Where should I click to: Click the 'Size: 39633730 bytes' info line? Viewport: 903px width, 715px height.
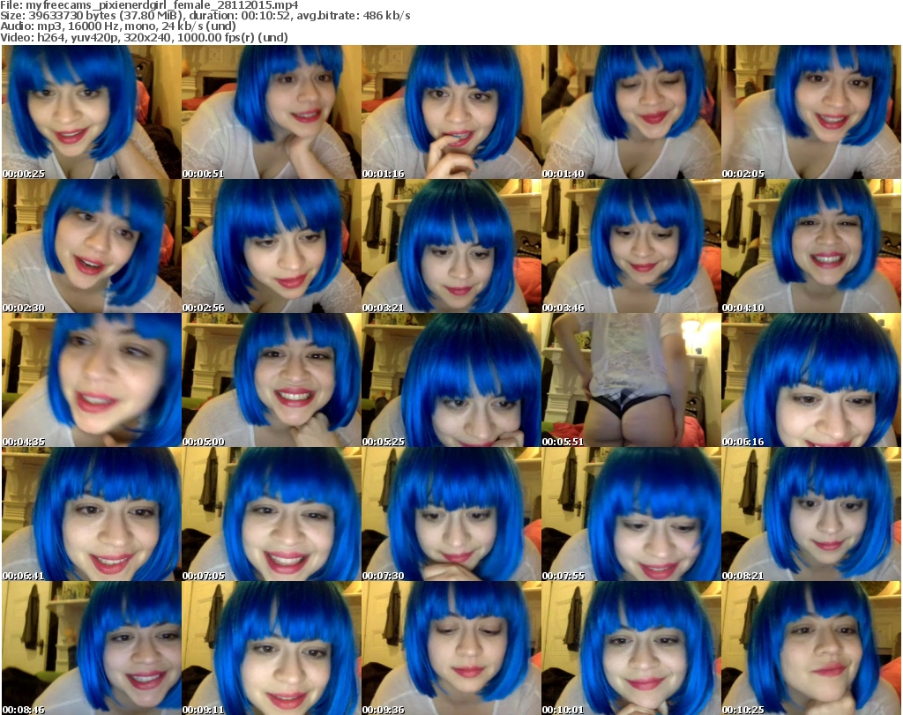[x=205, y=16]
